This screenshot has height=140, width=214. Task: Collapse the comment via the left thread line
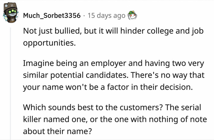point(11,83)
